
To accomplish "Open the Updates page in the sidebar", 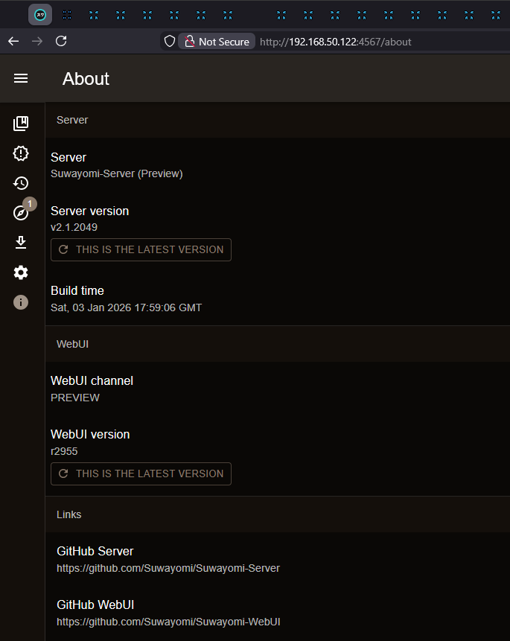I will coord(21,153).
